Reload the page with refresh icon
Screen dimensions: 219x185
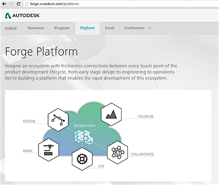pos(19,4)
